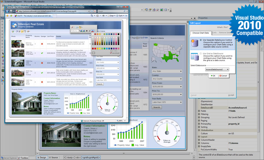264x160 pixels.
Task: Click the PrimaryKey property row
Action: coord(228,124)
